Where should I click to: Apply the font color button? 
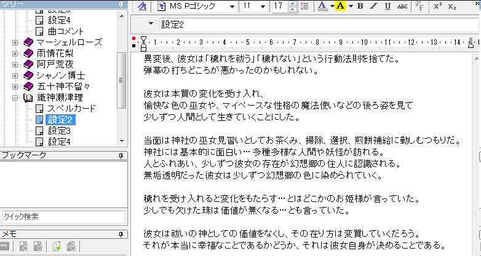click(322, 6)
